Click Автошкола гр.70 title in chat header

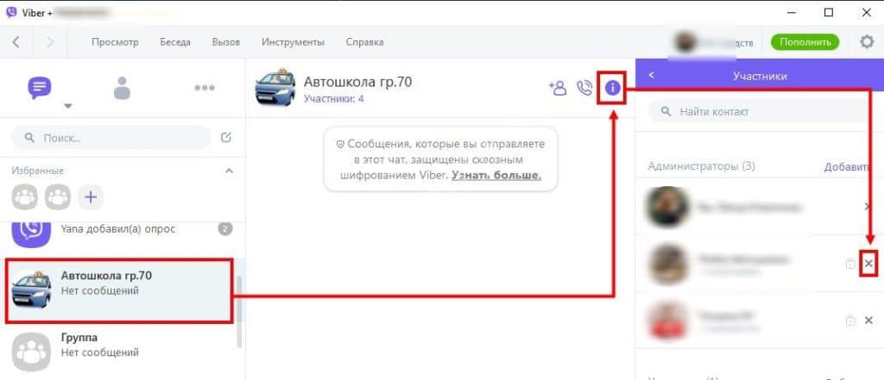(x=358, y=82)
